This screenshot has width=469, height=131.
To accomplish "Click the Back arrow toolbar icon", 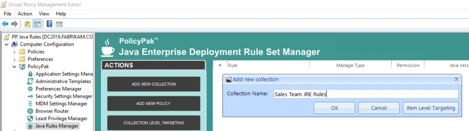I will tap(5, 24).
